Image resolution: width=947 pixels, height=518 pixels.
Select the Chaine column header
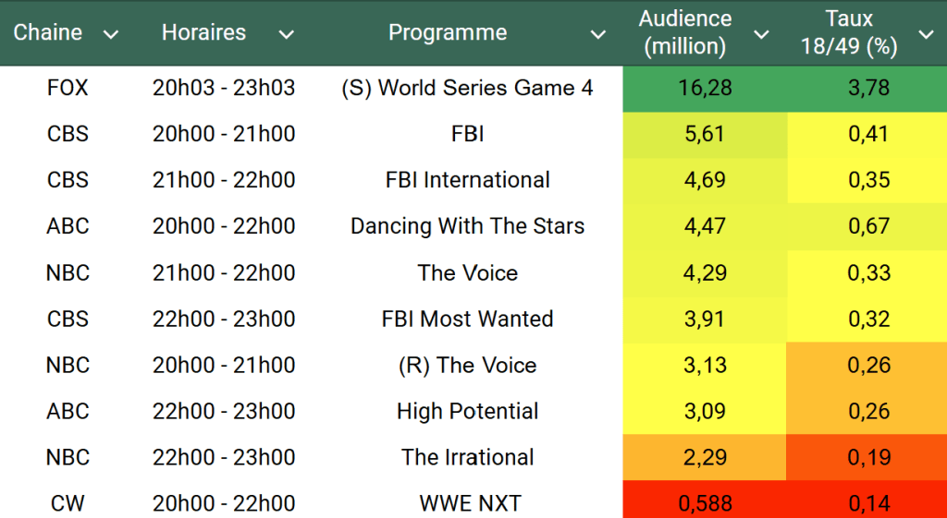click(x=48, y=32)
